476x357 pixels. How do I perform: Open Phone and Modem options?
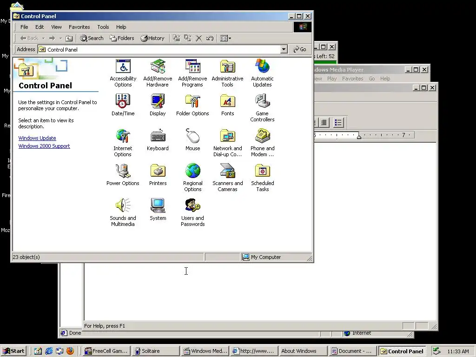pyautogui.click(x=262, y=143)
